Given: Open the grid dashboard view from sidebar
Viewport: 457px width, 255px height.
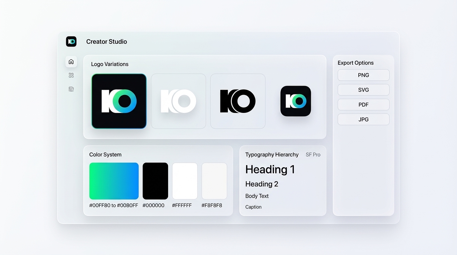Looking at the screenshot, I should tap(71, 75).
